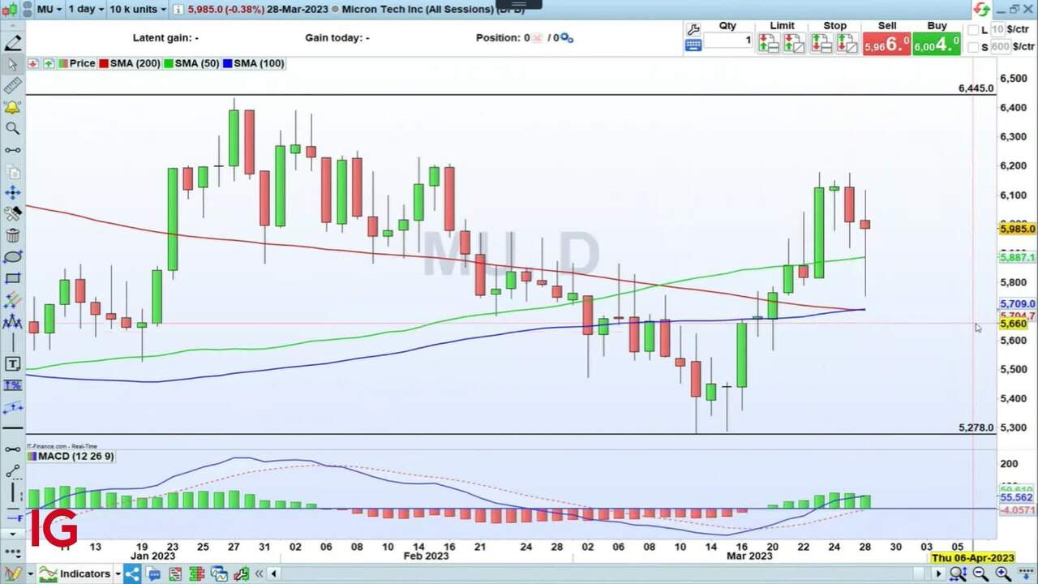Click the green Buy price button
1038x584 pixels.
[937, 44]
